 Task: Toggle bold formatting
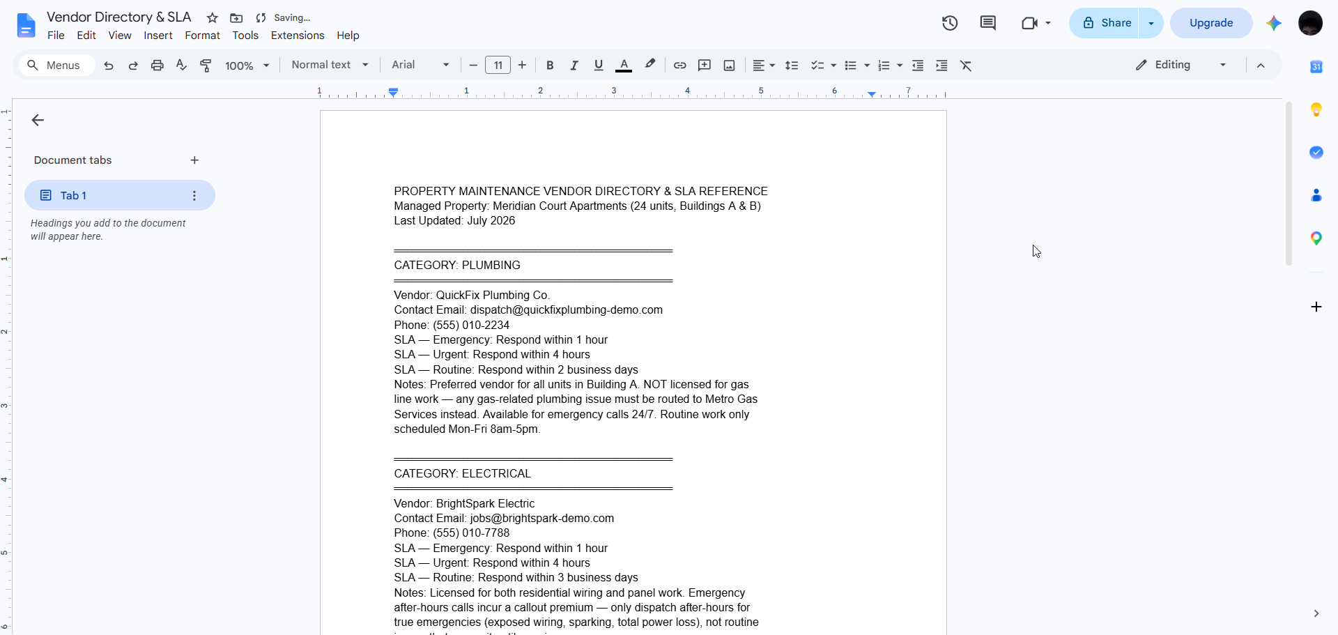[550, 66]
